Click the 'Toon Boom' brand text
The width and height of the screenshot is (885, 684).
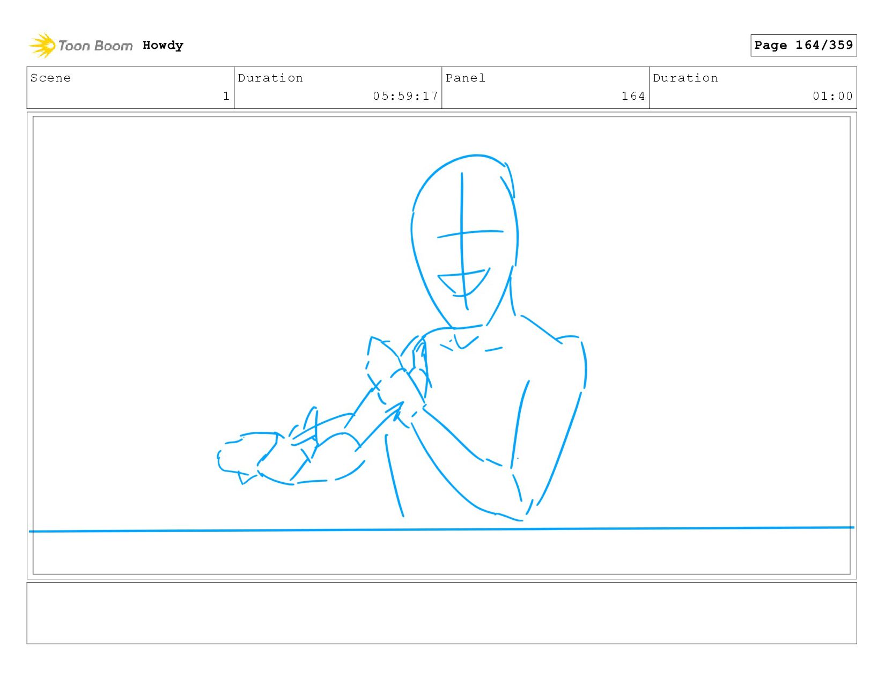tap(95, 46)
